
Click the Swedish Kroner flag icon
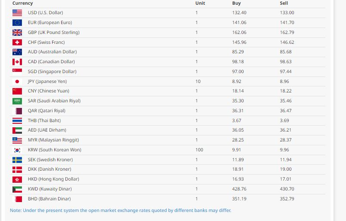[17, 160]
